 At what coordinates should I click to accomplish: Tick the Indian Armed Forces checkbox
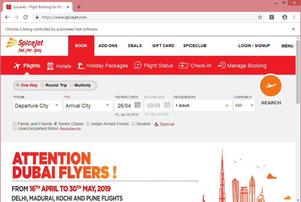[x=88, y=124]
